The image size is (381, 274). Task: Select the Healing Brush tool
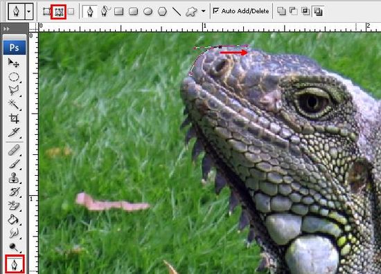14,150
